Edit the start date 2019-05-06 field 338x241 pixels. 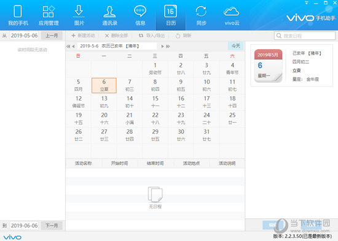(x=24, y=36)
